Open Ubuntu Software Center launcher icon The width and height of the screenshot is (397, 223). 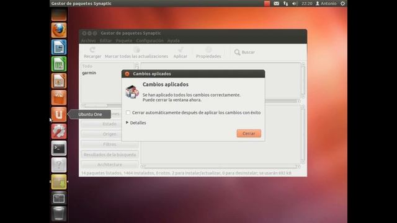[59, 97]
